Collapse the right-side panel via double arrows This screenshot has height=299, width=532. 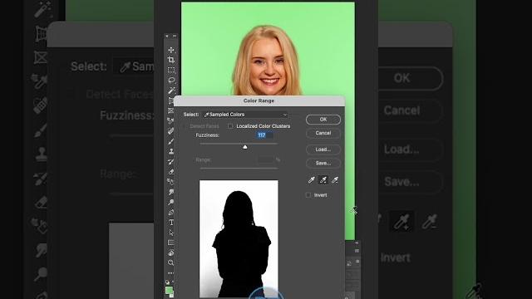tap(357, 243)
